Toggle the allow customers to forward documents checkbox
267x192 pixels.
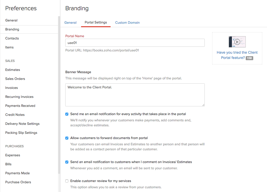pos(67,138)
